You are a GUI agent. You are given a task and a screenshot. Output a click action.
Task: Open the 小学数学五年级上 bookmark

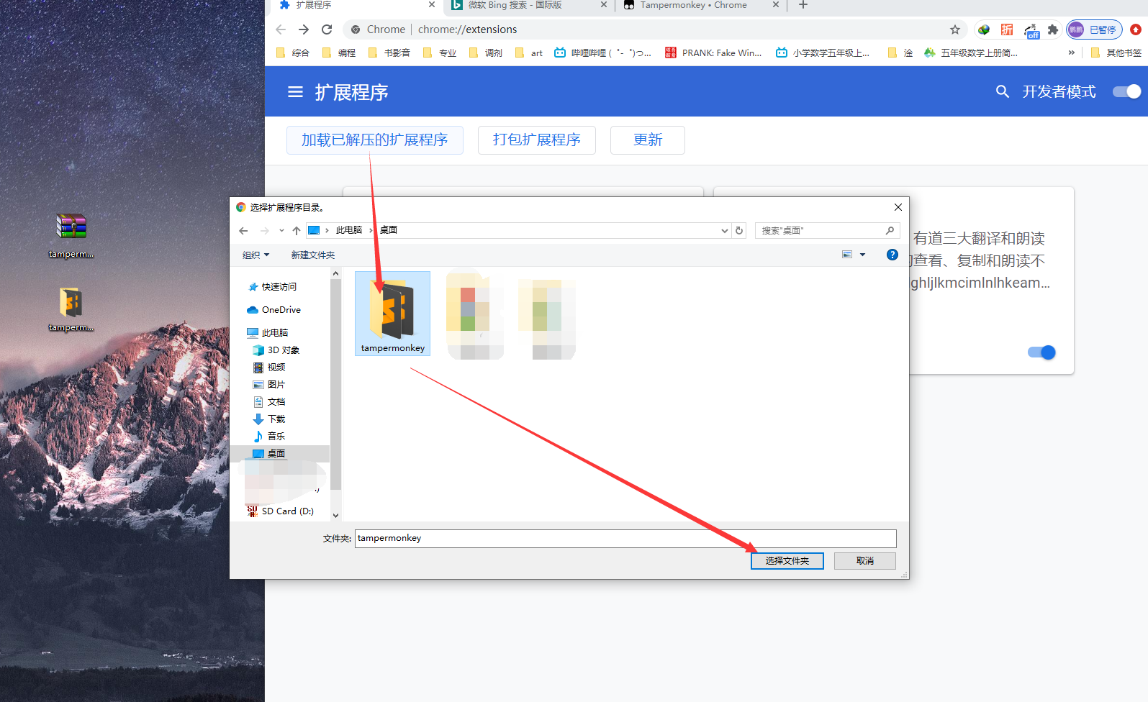(x=823, y=53)
